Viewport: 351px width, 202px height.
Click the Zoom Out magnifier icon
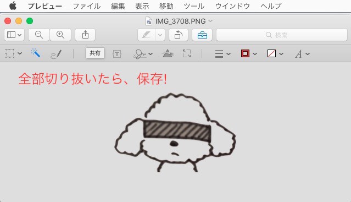(39, 35)
